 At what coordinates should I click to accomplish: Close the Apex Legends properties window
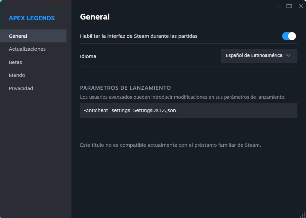click(300, 6)
